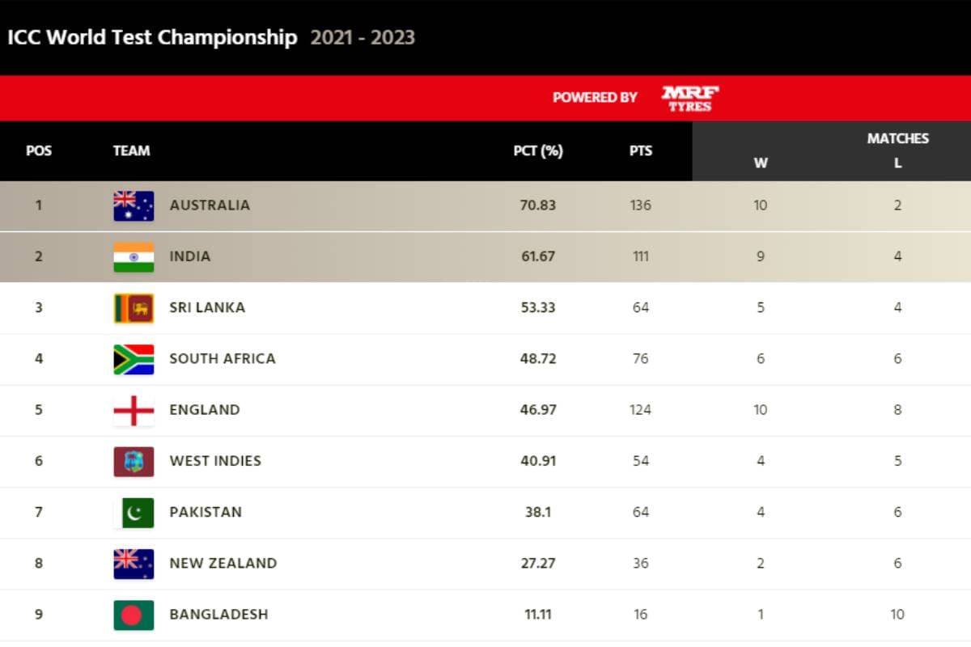The height and width of the screenshot is (647, 971).
Task: Click the India flag icon
Action: 134,256
